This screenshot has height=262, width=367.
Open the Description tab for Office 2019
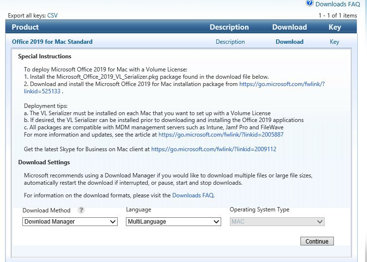pos(230,42)
